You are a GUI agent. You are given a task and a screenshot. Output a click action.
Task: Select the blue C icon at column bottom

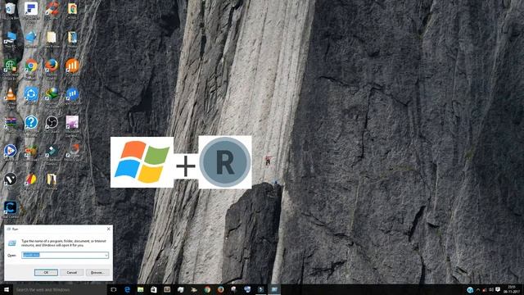tap(10, 208)
